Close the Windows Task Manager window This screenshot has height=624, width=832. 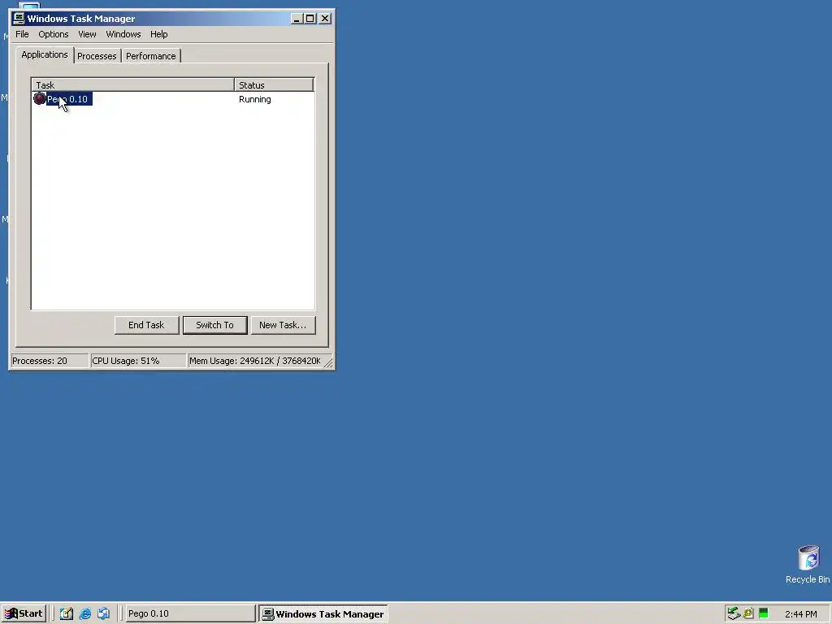tap(325, 19)
